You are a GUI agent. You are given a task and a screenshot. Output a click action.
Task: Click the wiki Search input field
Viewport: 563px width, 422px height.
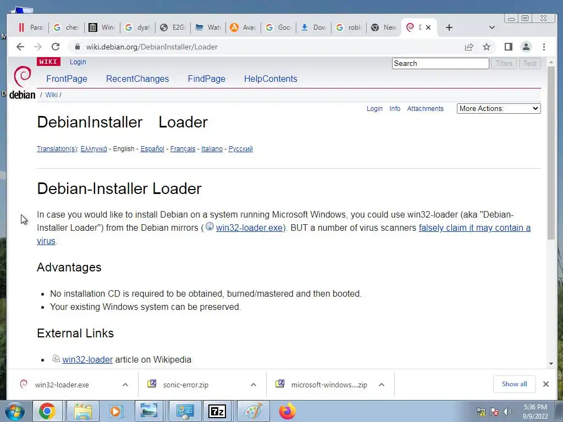440,64
